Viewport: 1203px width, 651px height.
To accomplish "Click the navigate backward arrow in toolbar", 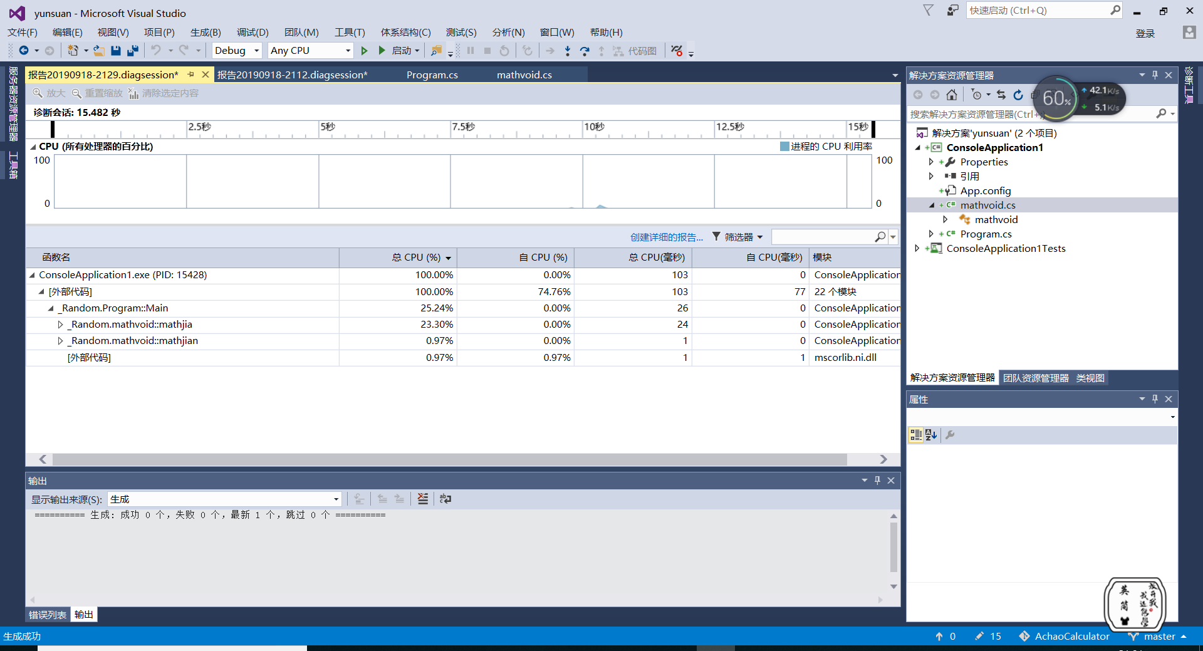I will (24, 51).
